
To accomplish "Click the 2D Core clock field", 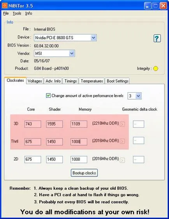I will tap(33, 160).
